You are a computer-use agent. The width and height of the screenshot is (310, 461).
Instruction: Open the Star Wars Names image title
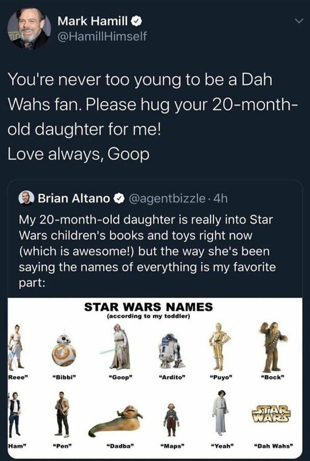click(148, 307)
